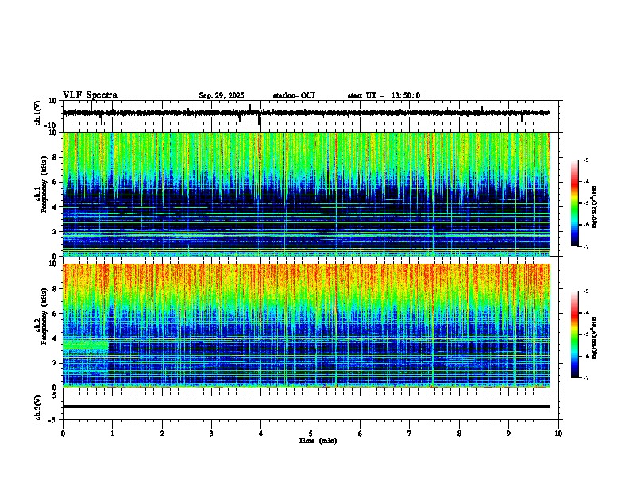The image size is (629, 486).
Task: Click time axis tick label "5"
Action: click(x=311, y=434)
